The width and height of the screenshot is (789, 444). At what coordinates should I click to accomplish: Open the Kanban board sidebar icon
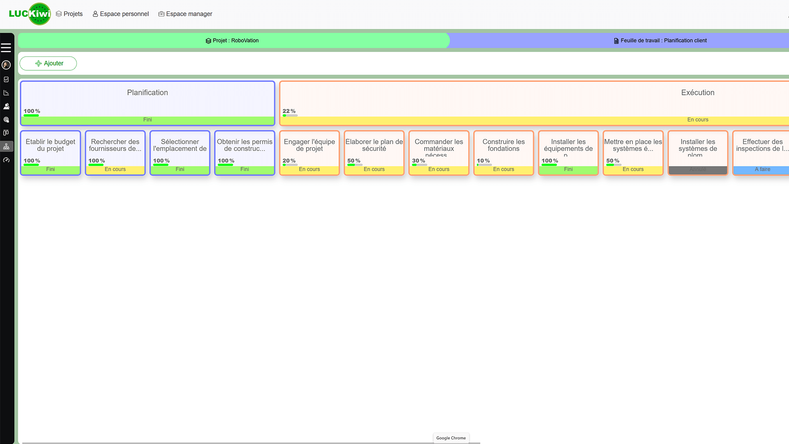6,133
